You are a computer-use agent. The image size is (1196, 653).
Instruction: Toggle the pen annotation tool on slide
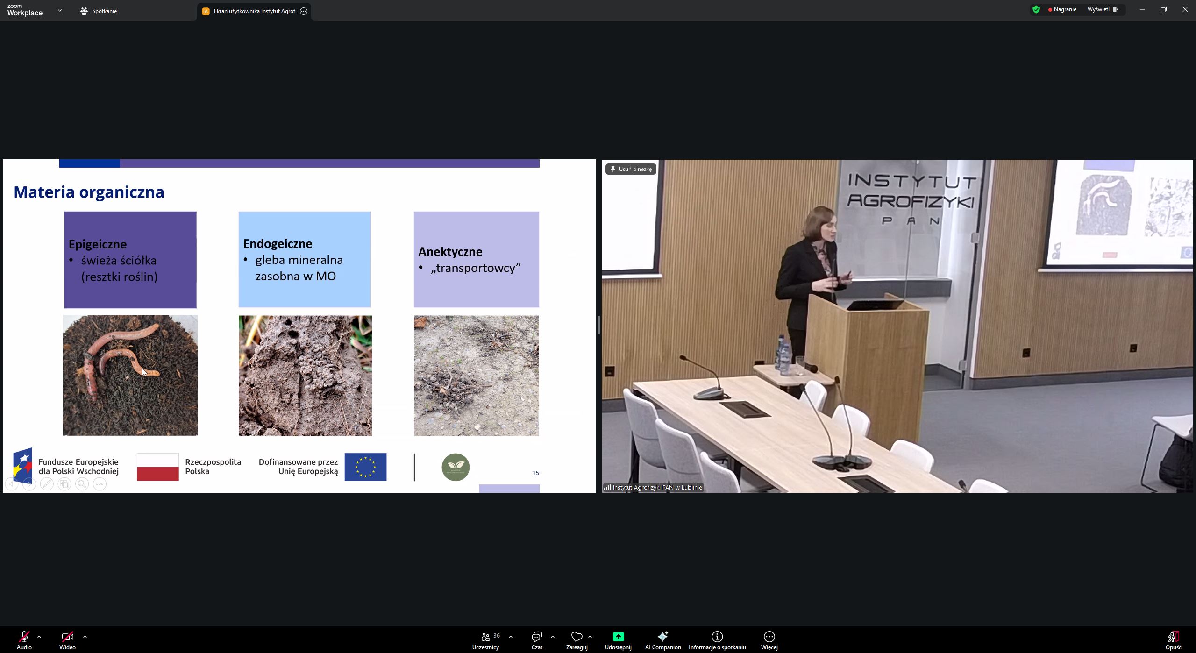pos(47,484)
